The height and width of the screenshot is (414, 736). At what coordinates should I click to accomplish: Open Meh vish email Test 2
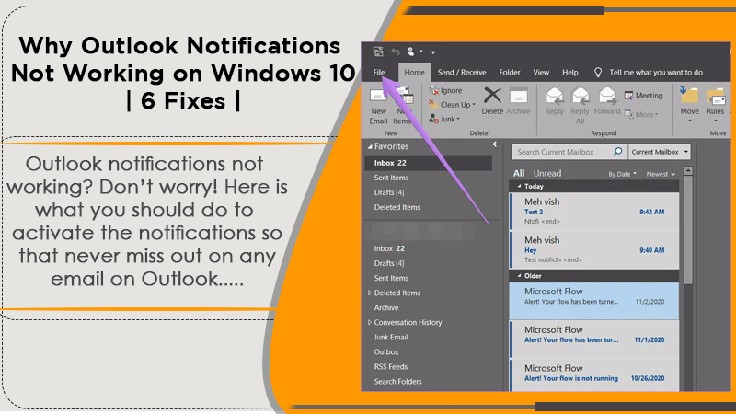594,212
